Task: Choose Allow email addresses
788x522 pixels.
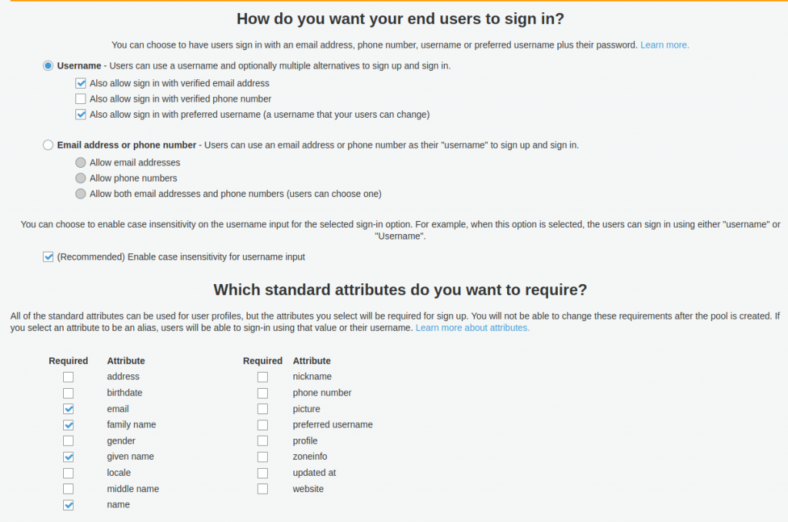Action: pos(81,162)
